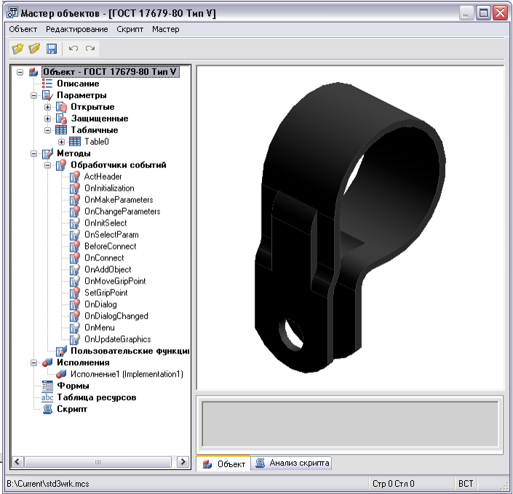
Task: Click the grid icon beside Табличные
Action: click(61, 130)
